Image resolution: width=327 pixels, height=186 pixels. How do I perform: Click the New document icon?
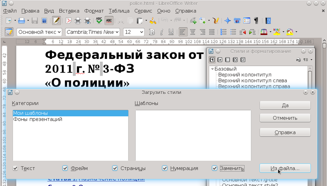[9, 21]
